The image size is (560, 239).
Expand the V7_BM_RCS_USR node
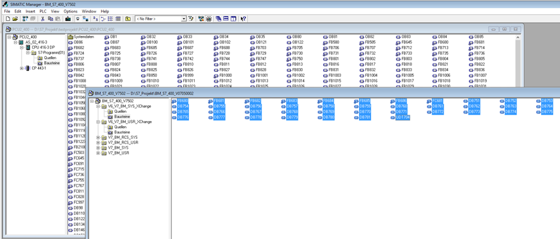point(98,143)
